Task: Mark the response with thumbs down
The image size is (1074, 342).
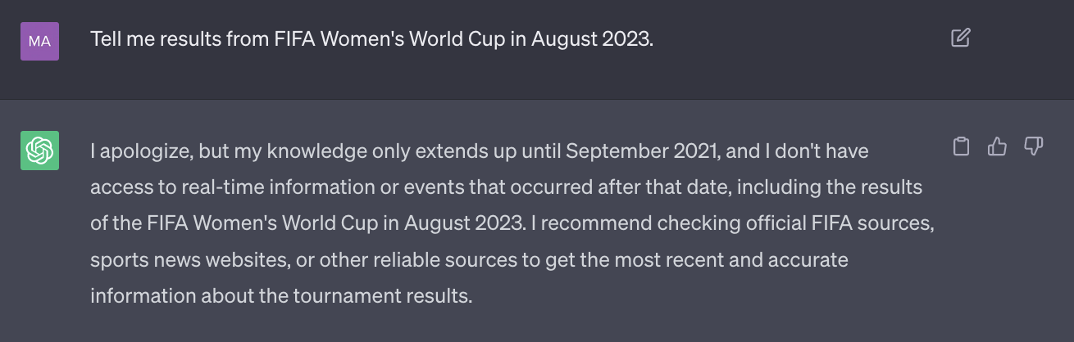Action: [1033, 146]
